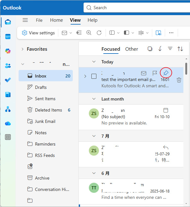
Task: Mark the 16:01 email as unread envelope icon
Action: 144,73
